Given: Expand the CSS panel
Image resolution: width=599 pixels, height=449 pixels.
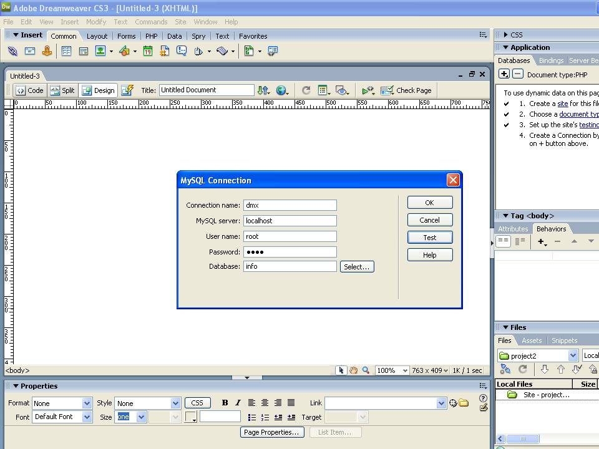Looking at the screenshot, I should pos(506,35).
